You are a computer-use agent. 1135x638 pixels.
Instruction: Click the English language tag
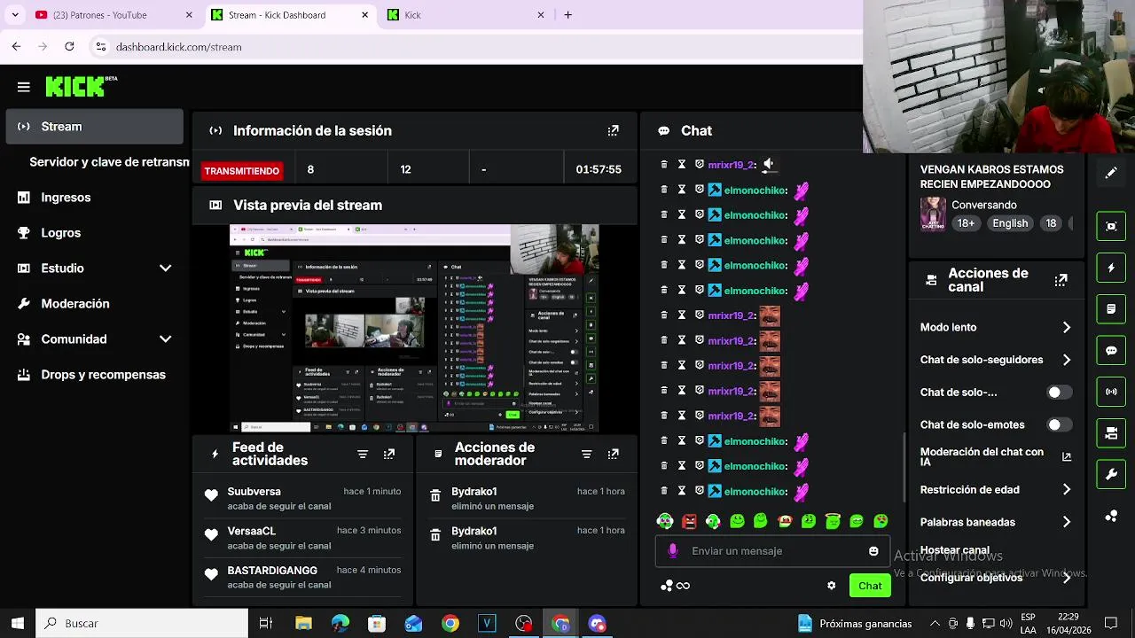[x=1010, y=223]
